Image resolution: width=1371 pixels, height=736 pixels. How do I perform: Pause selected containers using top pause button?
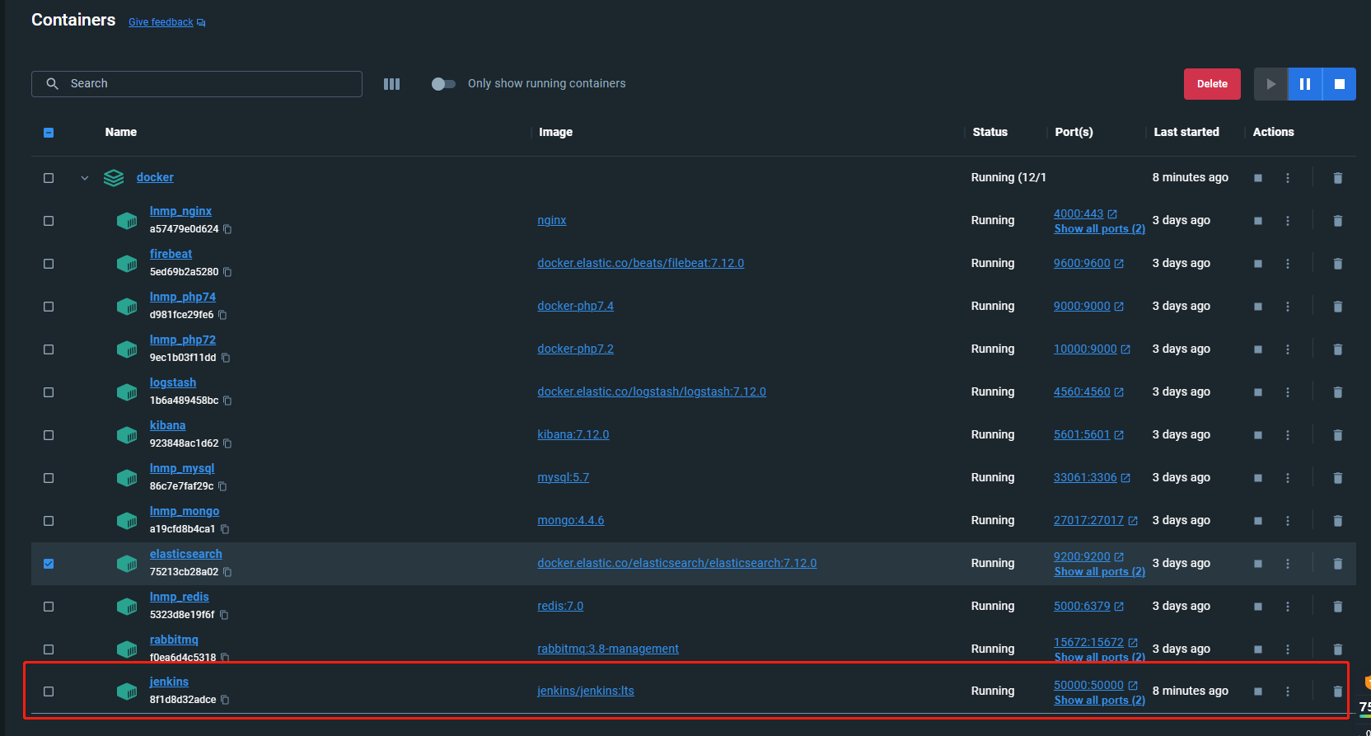[x=1305, y=84]
